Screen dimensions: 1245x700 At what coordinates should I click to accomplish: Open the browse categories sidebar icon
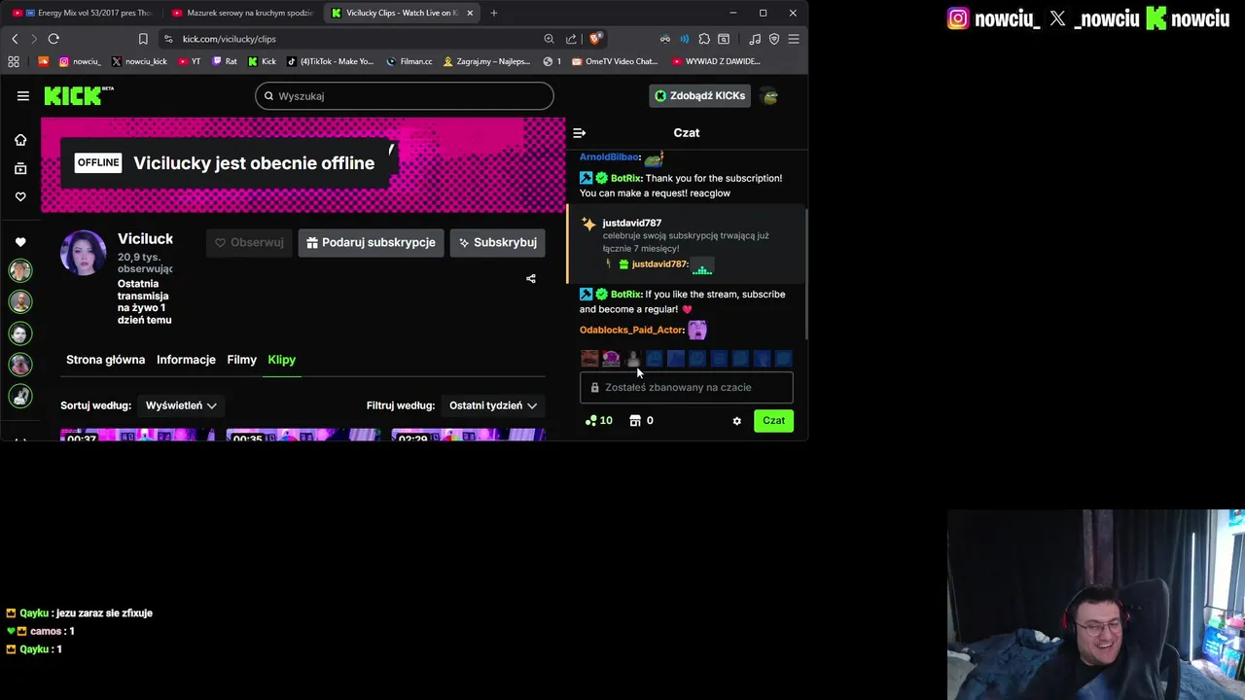(20, 168)
